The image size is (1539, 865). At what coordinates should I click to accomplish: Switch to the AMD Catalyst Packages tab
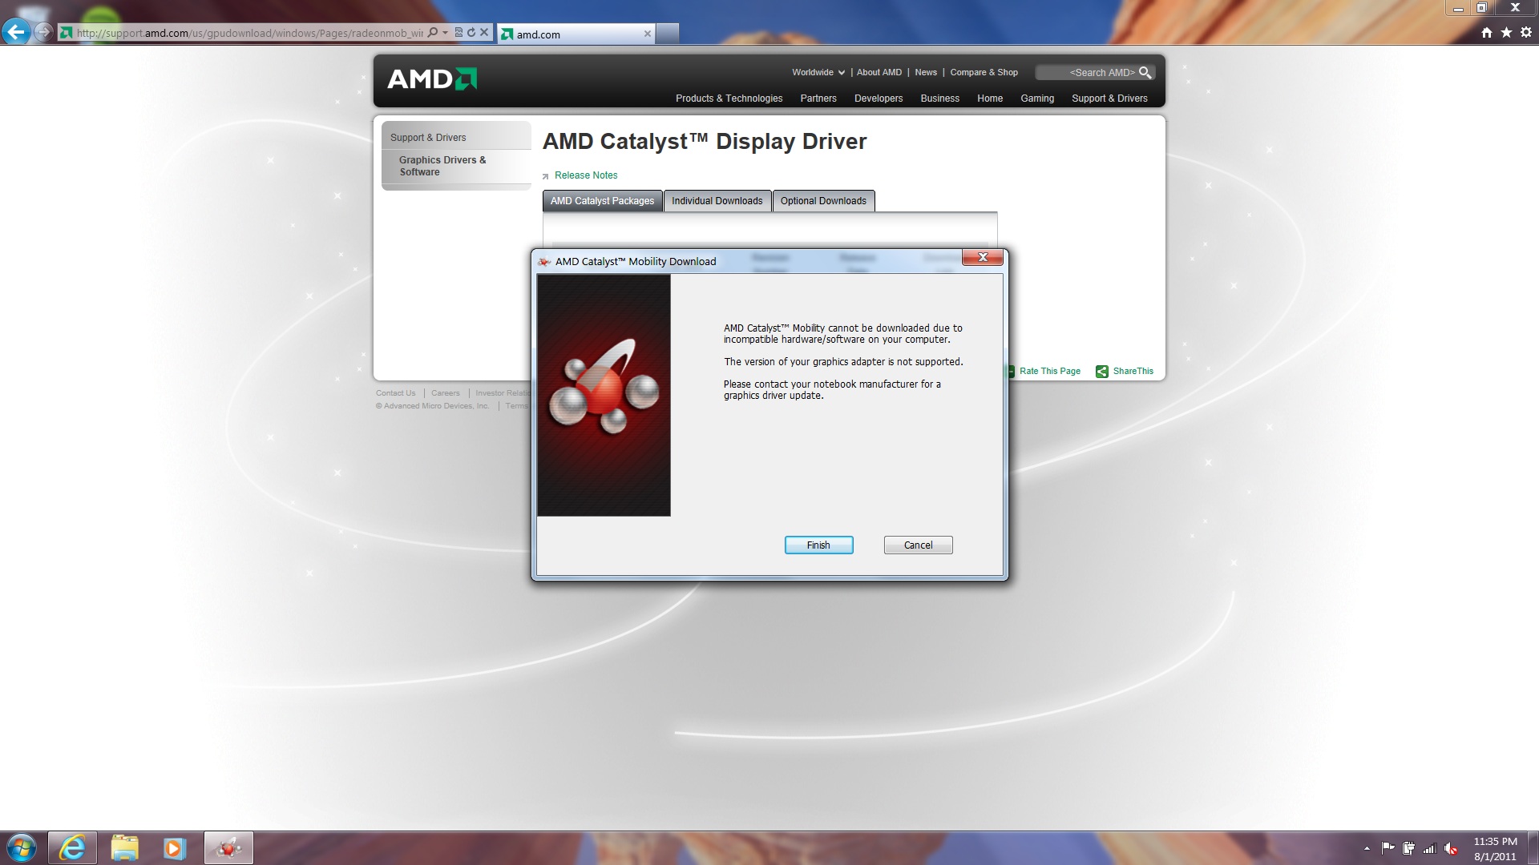pos(602,201)
